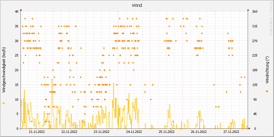Click the red arrow atop the left axis
This screenshot has height=137, width=274.
(21, 10)
